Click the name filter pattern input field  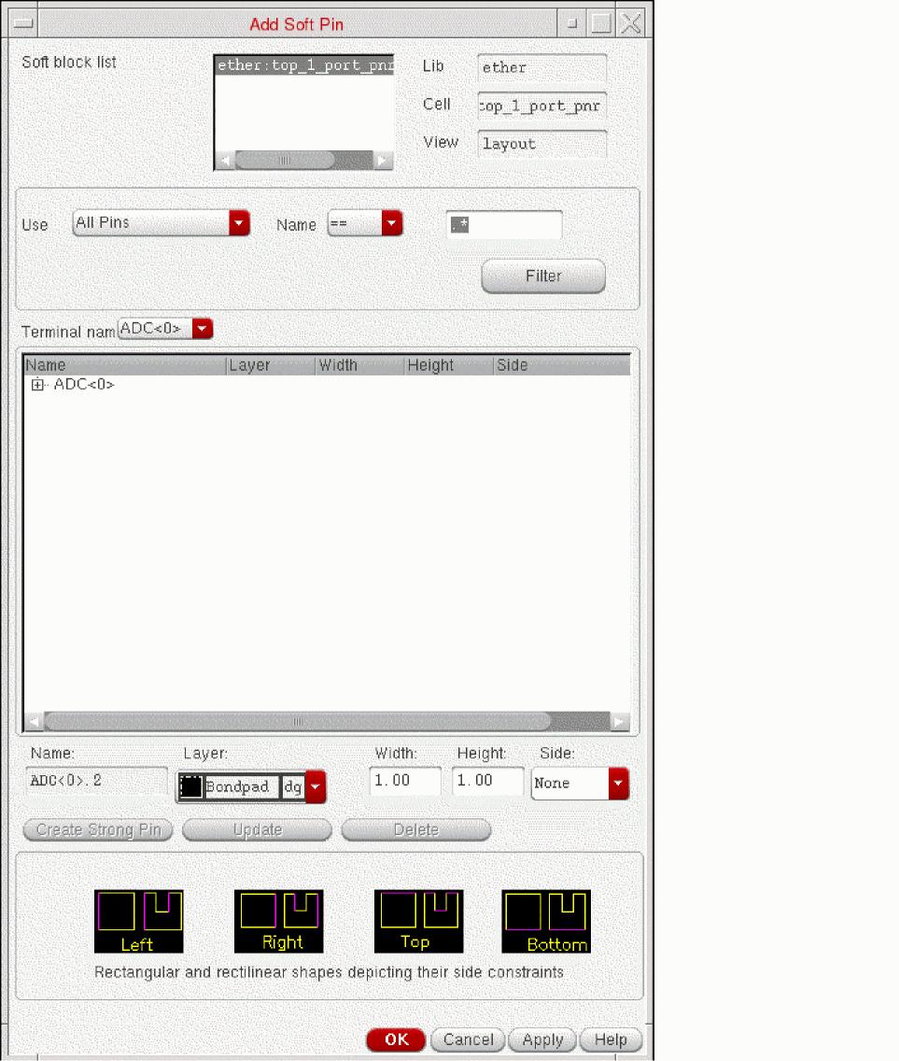504,224
